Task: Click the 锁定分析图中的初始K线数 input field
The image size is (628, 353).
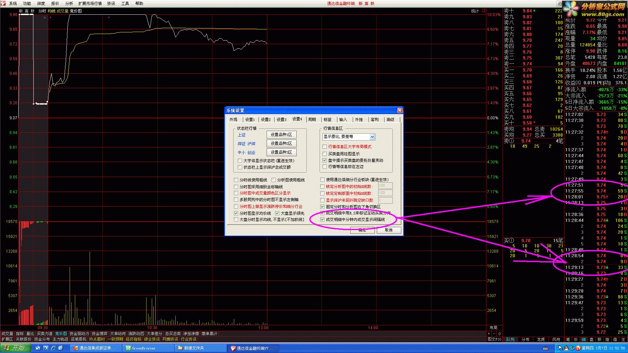Action: pos(385,186)
